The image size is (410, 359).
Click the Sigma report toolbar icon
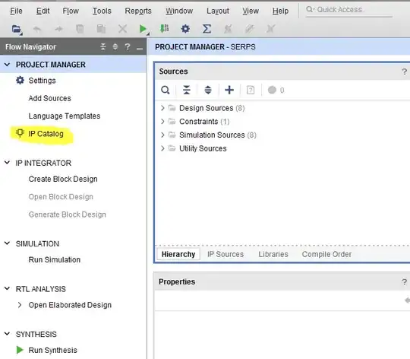click(x=207, y=29)
